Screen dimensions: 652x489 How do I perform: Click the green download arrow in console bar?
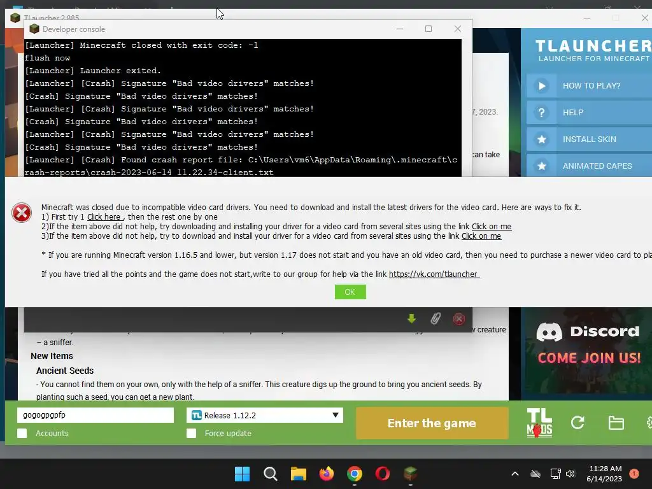pos(412,319)
